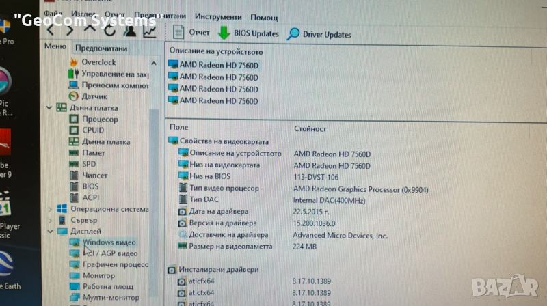Click the Back navigation arrow

coord(51,30)
